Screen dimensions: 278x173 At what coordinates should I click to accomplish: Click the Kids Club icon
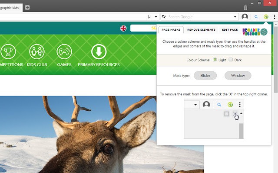pos(36,52)
